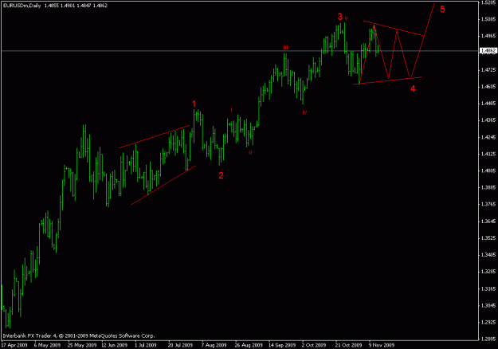498x349 pixels.
Task: Select the projected red line rising to wave 5
Action: (x=423, y=40)
